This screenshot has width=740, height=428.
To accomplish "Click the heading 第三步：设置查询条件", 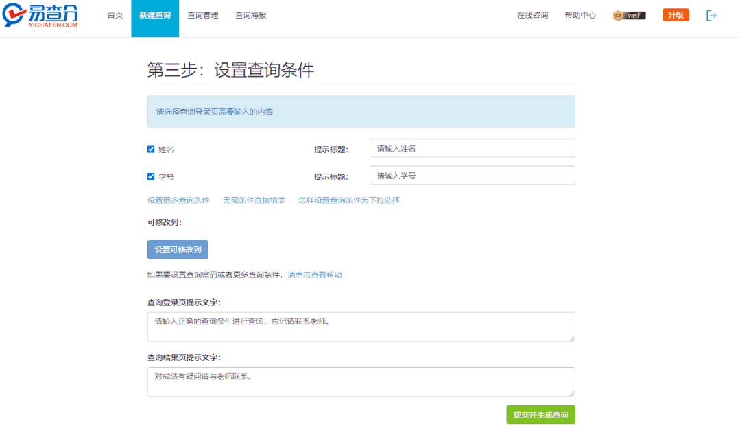I will [x=230, y=70].
